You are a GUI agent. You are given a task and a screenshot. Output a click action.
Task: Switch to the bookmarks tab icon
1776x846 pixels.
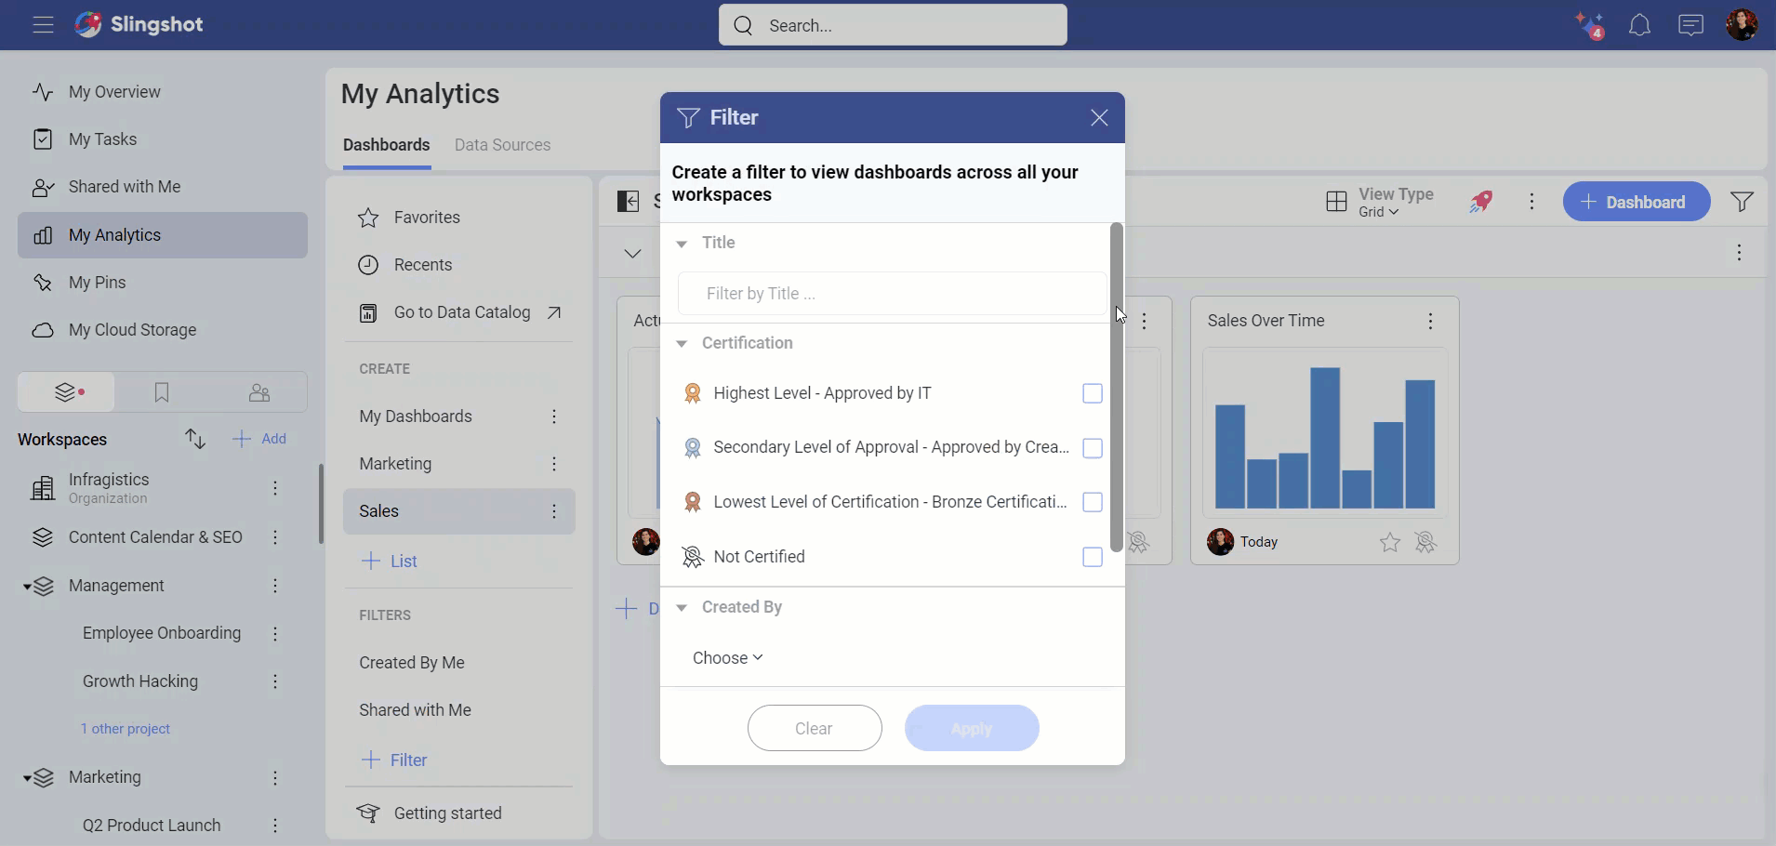coord(162,393)
